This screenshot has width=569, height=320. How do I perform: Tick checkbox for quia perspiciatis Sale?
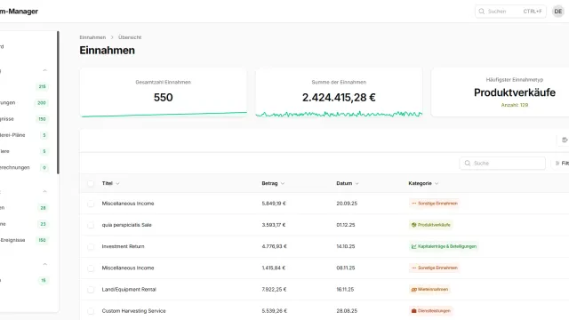point(91,225)
